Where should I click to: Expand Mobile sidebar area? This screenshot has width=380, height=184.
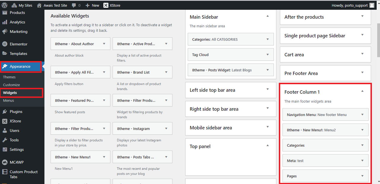[267, 127]
